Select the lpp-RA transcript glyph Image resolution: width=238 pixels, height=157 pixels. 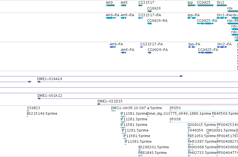[192, 18]
